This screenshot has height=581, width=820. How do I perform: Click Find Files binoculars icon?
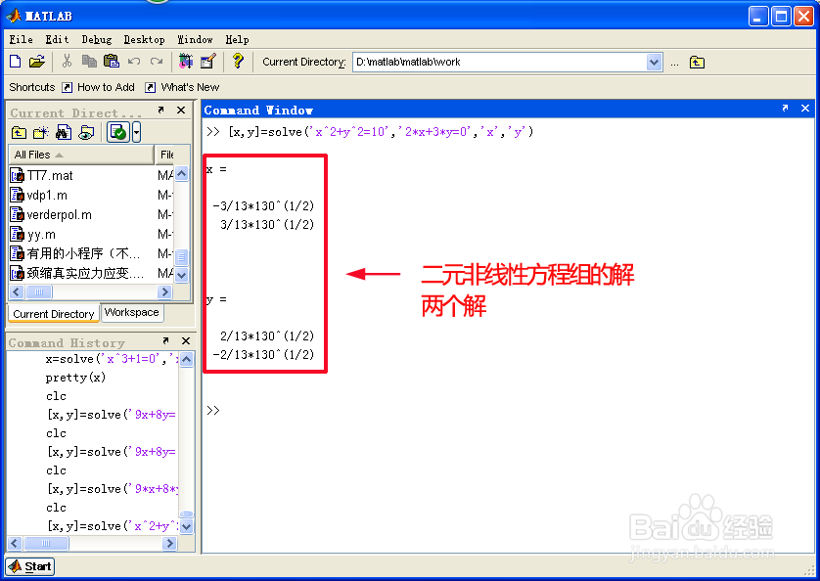[x=64, y=132]
